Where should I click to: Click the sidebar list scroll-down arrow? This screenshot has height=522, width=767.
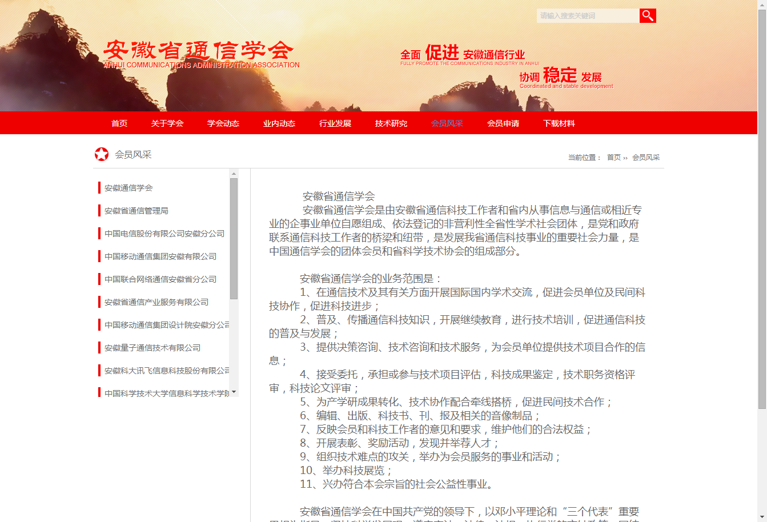(x=234, y=392)
